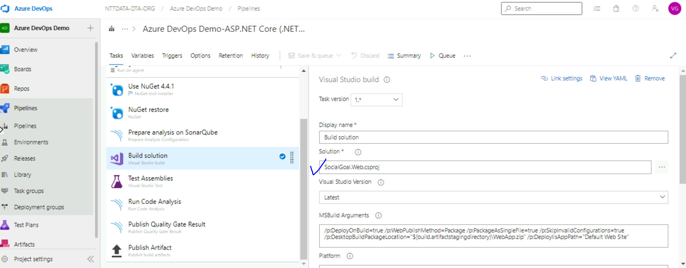Open the Visual Studio Version dropdown
The width and height of the screenshot is (686, 268).
click(x=493, y=197)
